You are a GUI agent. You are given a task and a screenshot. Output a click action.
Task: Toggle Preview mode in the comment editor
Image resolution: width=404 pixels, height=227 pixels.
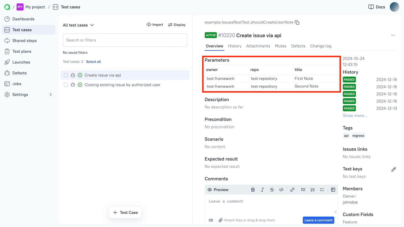[x=218, y=190]
